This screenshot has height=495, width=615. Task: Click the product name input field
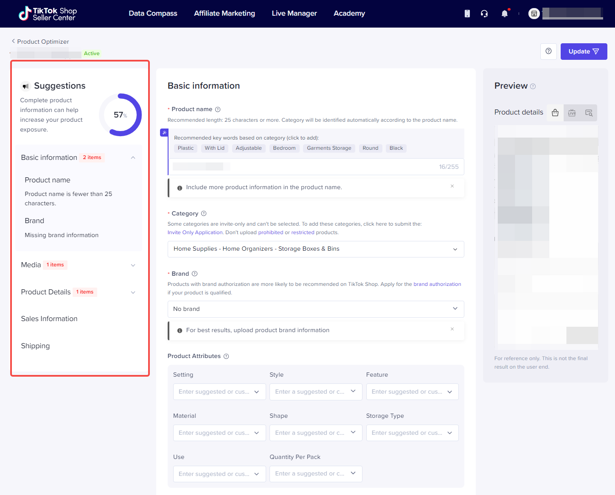tap(316, 167)
